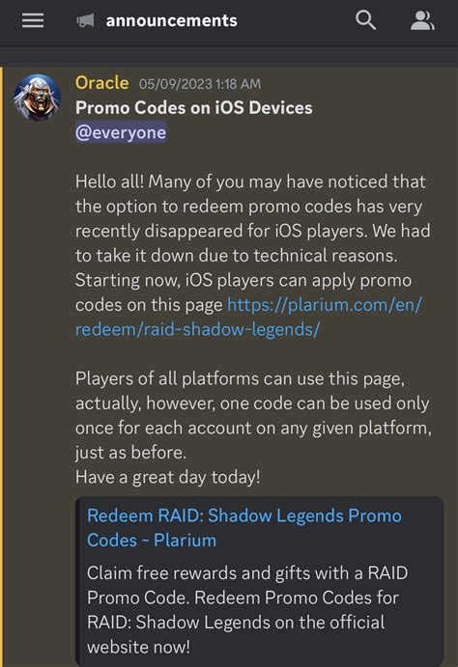Tap the yellow mention highlight bar
Viewport: 458px width, 667px height.
click(2, 367)
